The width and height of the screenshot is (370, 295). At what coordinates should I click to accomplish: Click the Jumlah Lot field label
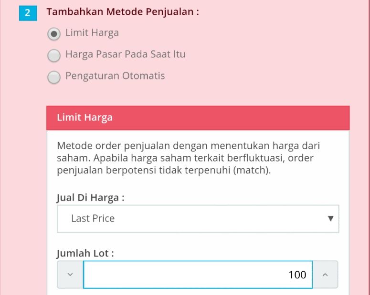[85, 253]
